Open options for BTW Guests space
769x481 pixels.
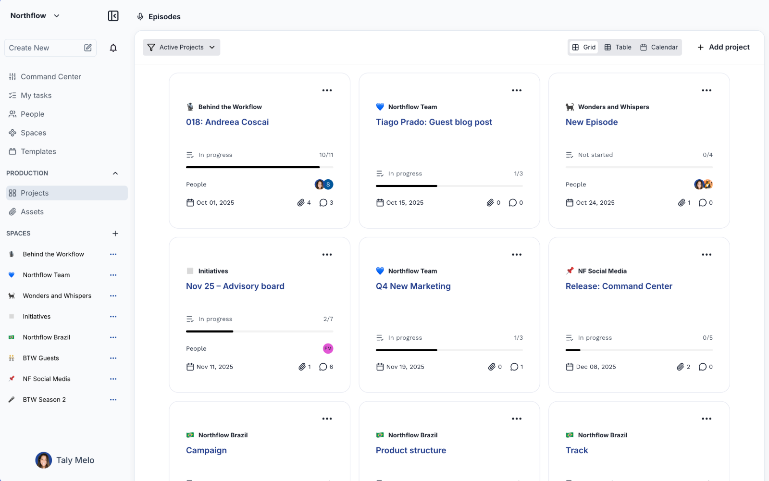[113, 358]
